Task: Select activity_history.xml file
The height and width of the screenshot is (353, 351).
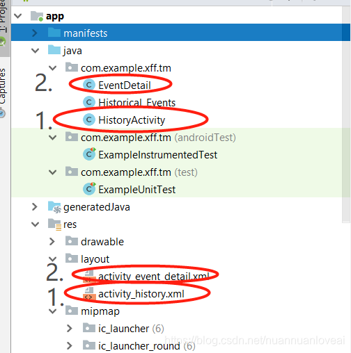Action: [141, 294]
